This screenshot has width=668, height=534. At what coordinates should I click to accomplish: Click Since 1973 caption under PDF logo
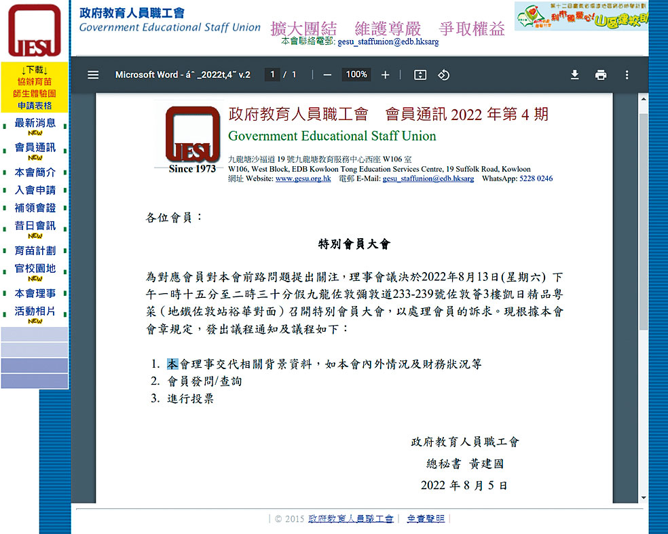[x=192, y=169]
